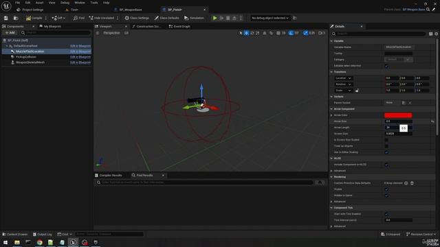Click the Find Results lock icon

pos(320,183)
